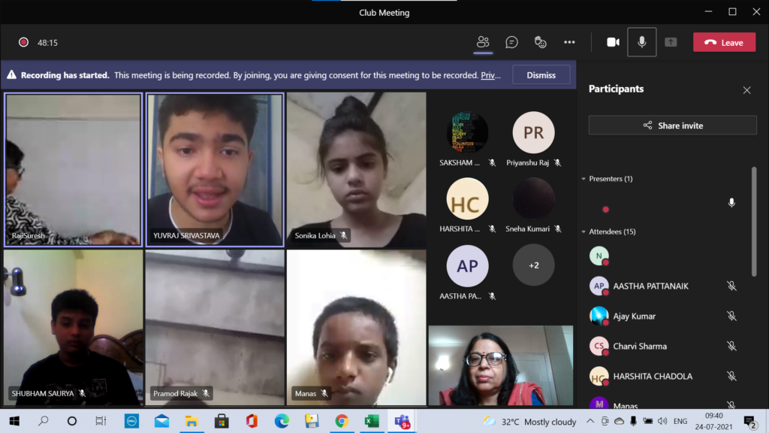Click Ajay Kumar's muted mic icon
Image resolution: width=769 pixels, height=433 pixels.
731,316
